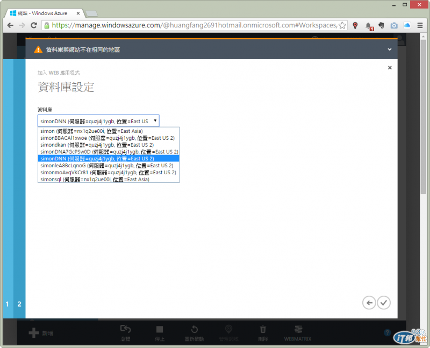Click the address bar URL field
Screen dimensions: 430x348
pos(194,25)
